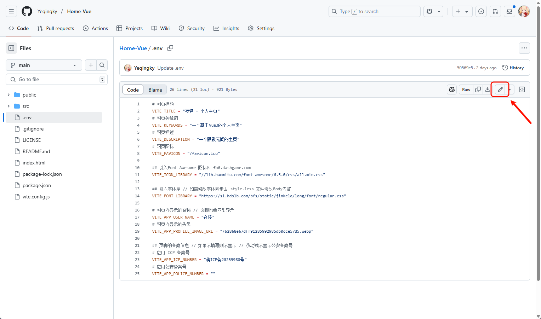Open the Raw file view
The image size is (541, 319).
coord(466,90)
